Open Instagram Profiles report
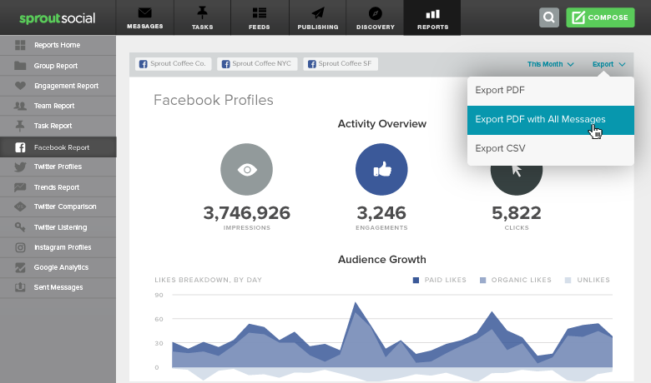651x383 pixels. [x=58, y=247]
